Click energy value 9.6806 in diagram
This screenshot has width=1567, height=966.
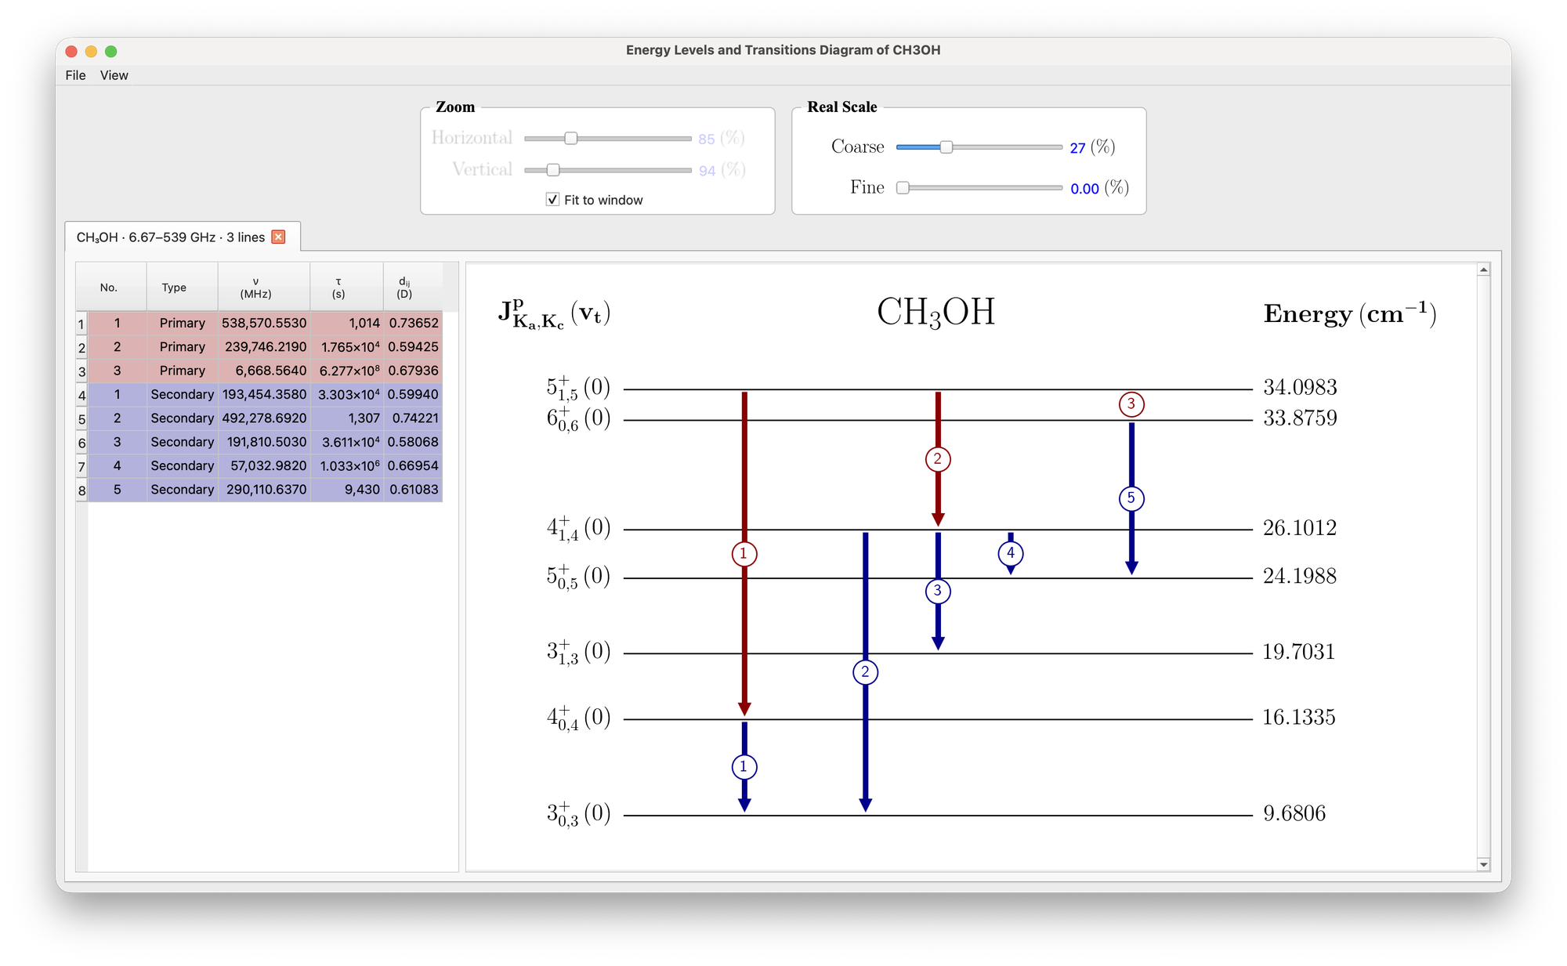[x=1294, y=813]
